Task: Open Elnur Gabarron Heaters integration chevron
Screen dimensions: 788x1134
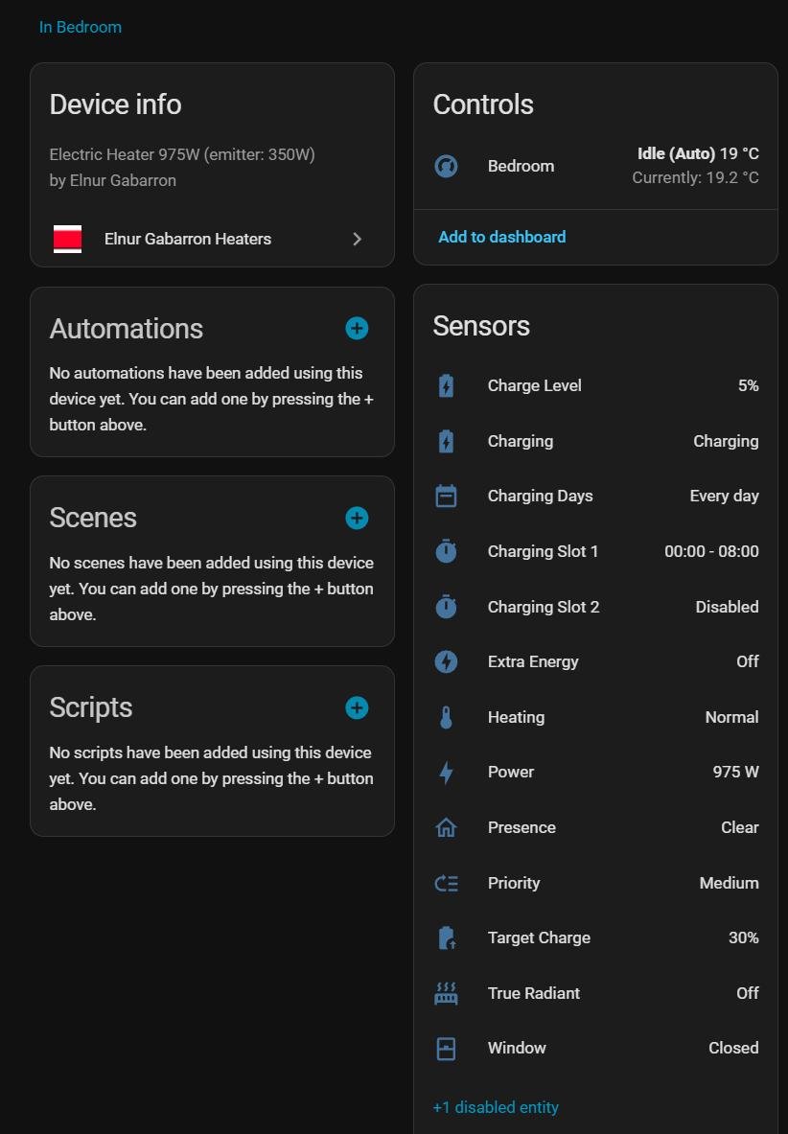Action: click(357, 240)
